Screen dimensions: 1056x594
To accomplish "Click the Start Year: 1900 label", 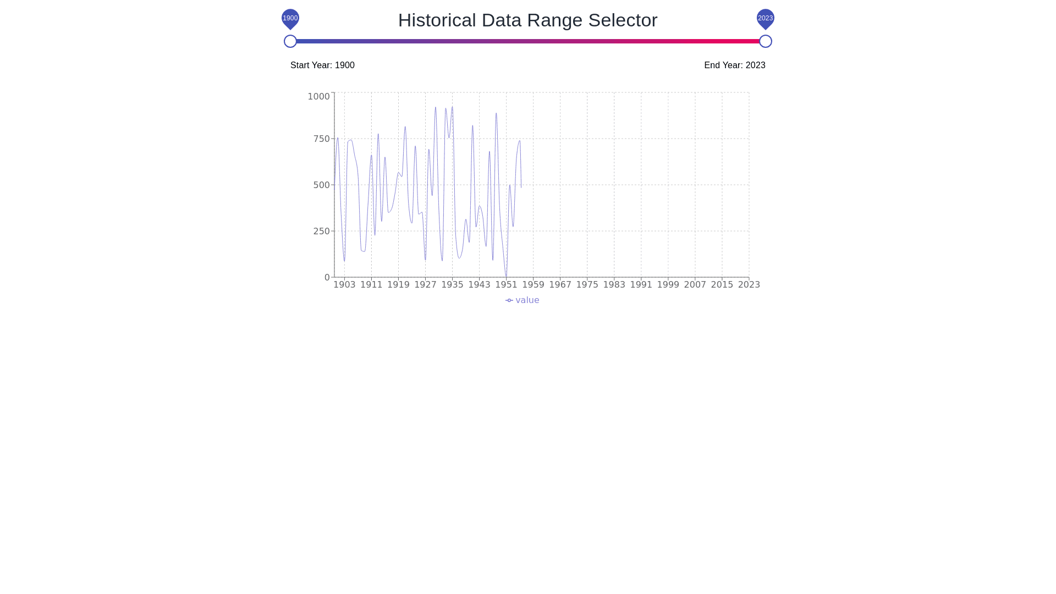I will click(x=322, y=65).
